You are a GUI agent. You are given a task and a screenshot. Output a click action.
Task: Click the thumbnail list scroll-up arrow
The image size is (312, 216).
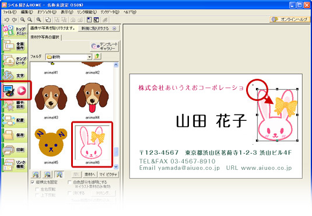click(x=116, y=65)
